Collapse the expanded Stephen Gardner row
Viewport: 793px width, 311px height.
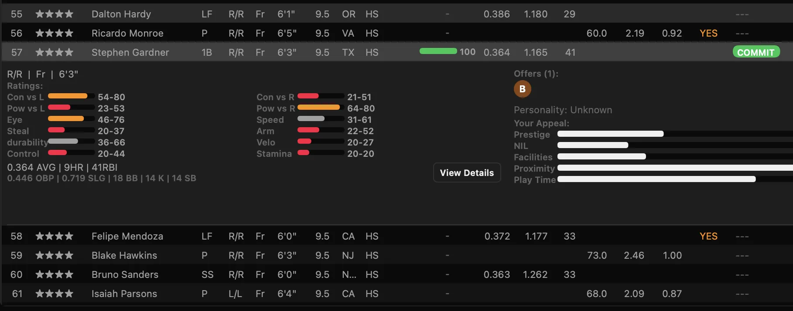click(396, 52)
